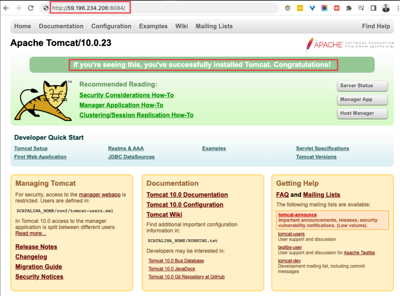400x296 pixels.
Task: Open Examples in the top navigation bar
Action: [153, 26]
